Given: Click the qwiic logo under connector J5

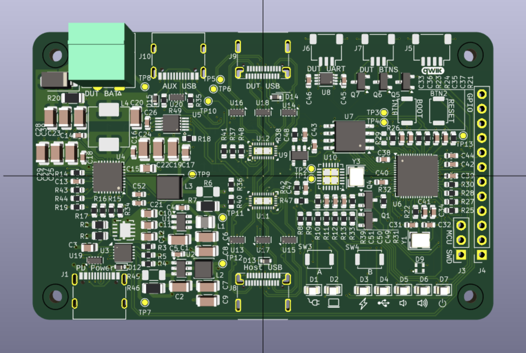Looking at the screenshot, I should coord(433,71).
